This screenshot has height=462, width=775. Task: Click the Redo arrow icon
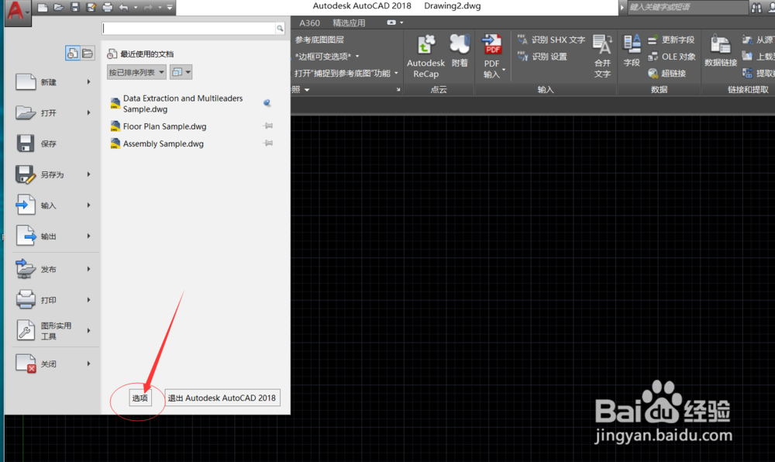point(148,7)
